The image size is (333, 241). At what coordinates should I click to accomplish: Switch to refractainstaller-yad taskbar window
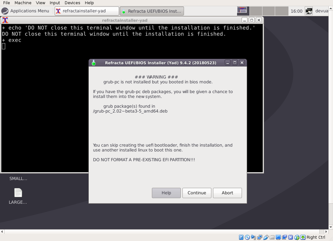point(87,11)
